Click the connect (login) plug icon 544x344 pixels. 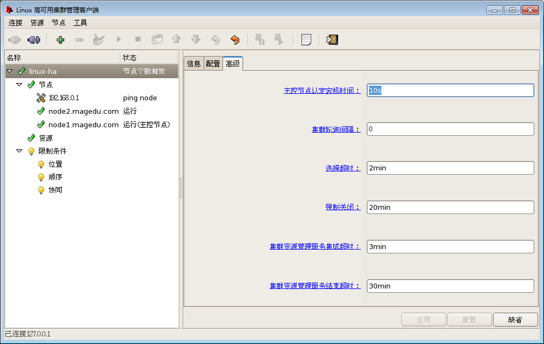point(14,40)
